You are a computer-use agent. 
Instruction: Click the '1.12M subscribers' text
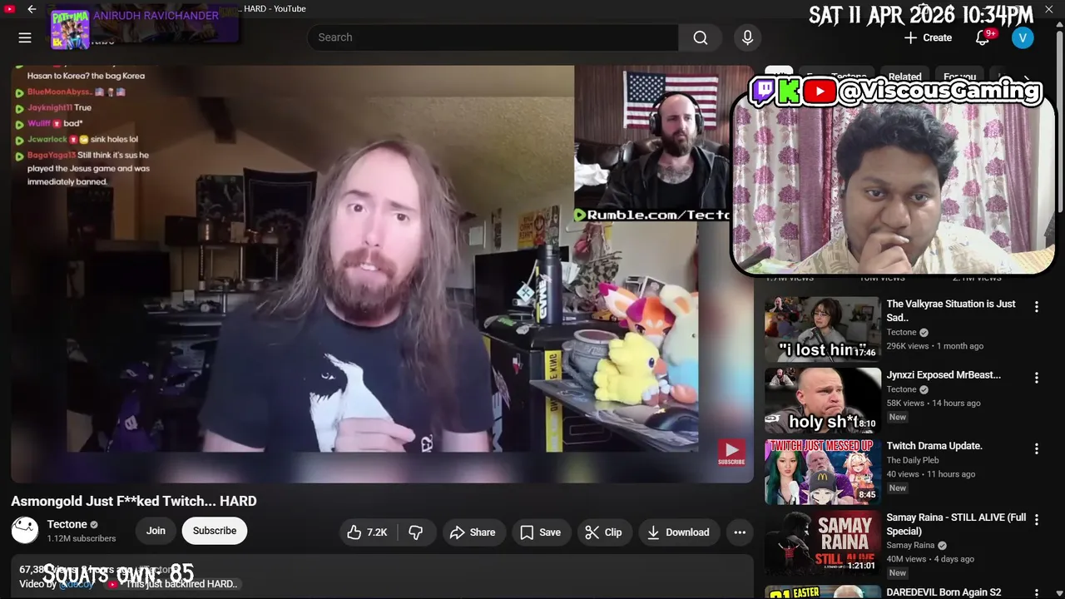[x=82, y=539]
